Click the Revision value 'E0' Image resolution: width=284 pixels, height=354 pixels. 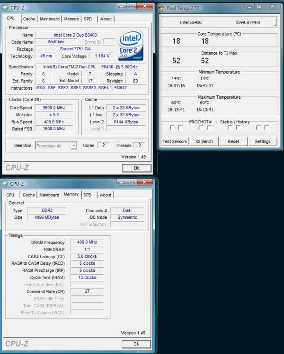(x=135, y=81)
